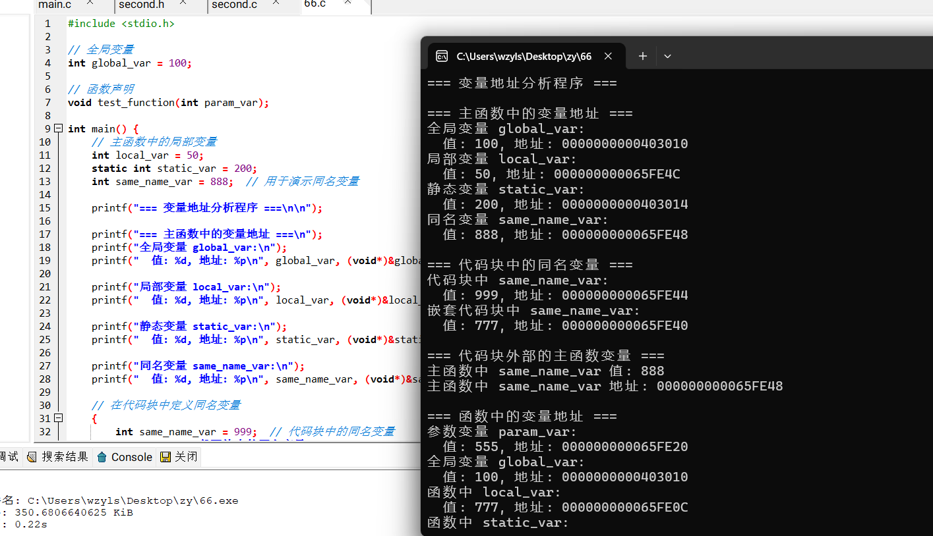
Task: Open a new terminal tab with plus
Action: [643, 57]
